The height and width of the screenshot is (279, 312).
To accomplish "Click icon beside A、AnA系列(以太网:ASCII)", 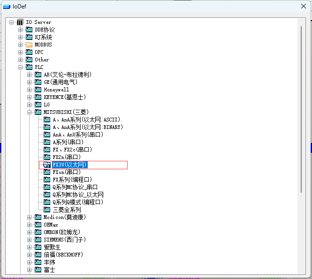I will [x=47, y=120].
